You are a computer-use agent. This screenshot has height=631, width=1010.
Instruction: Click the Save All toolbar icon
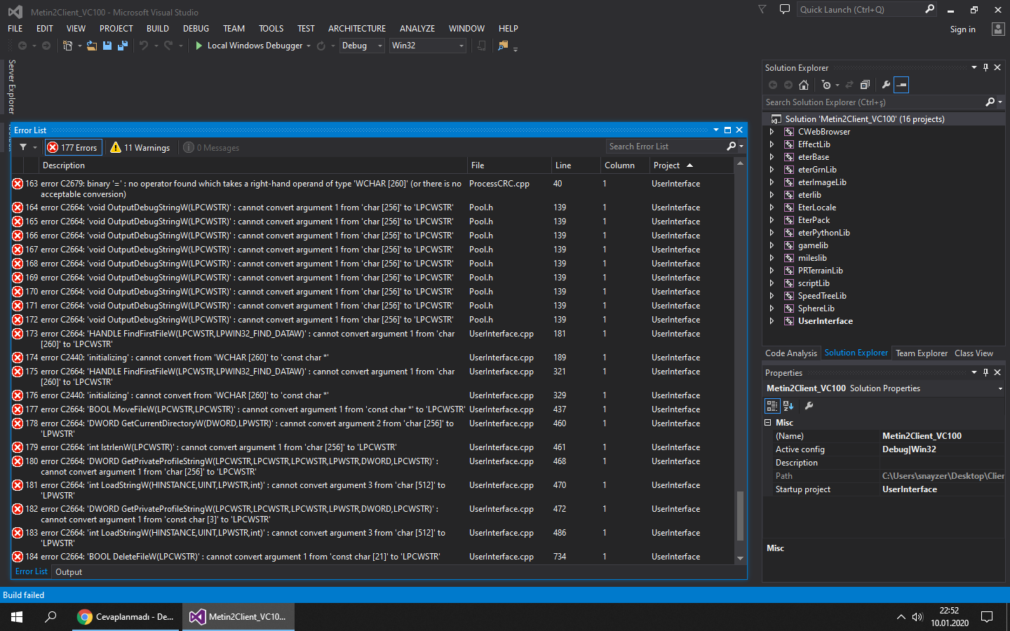pos(123,46)
